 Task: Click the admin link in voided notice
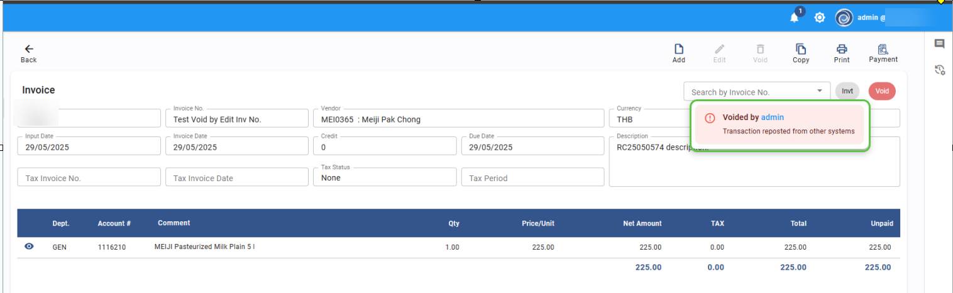[x=773, y=117]
